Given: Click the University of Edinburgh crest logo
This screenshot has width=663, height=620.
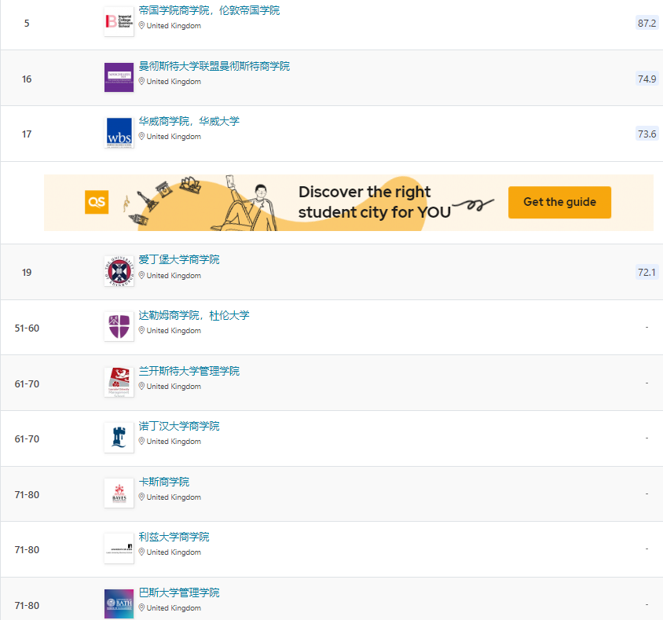Looking at the screenshot, I should (119, 271).
